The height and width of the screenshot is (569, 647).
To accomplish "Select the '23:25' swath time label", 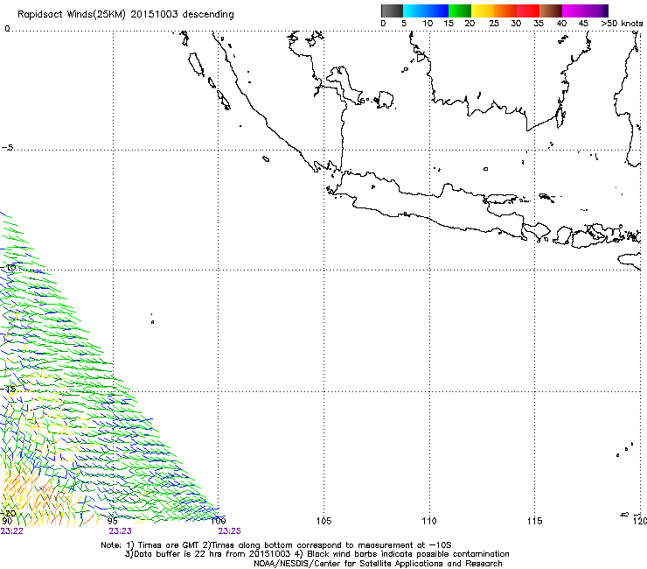I will pos(229,531).
